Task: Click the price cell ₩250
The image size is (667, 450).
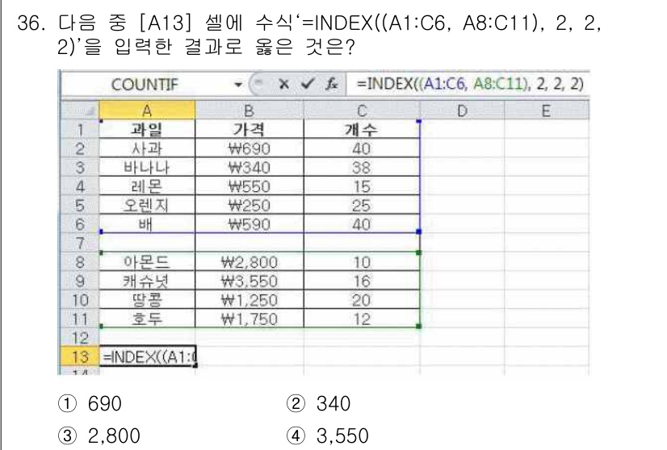Action: click(250, 205)
